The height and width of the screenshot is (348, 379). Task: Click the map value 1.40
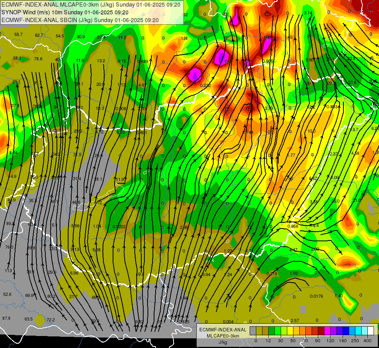tap(339, 296)
